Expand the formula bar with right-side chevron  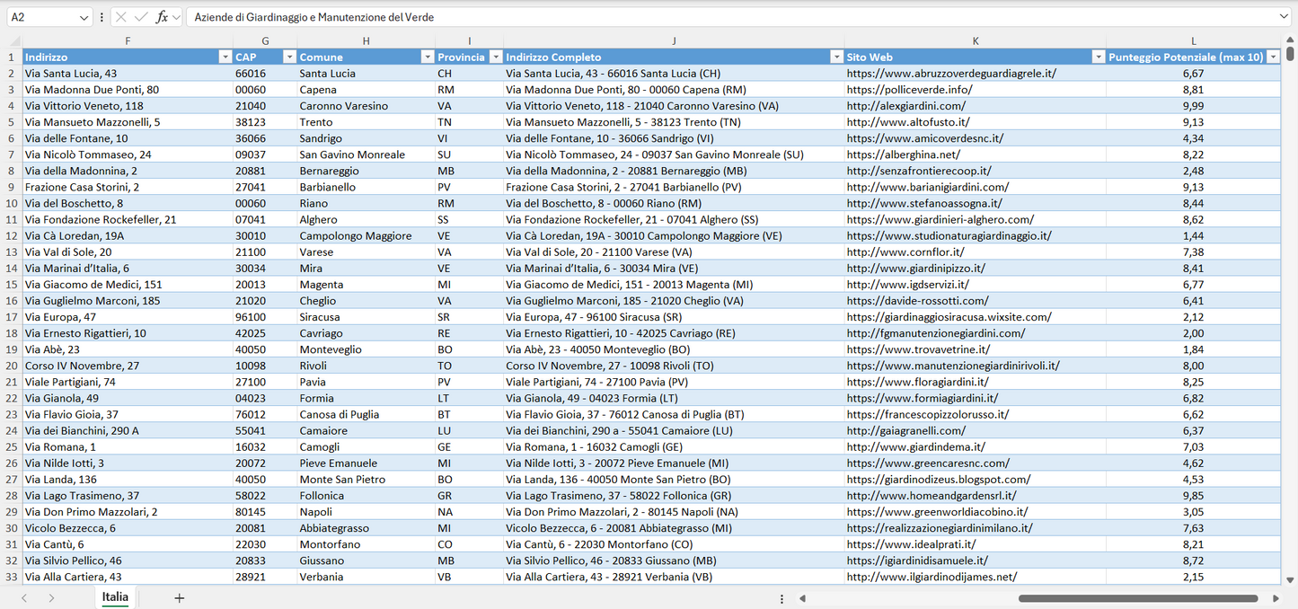pos(1284,17)
